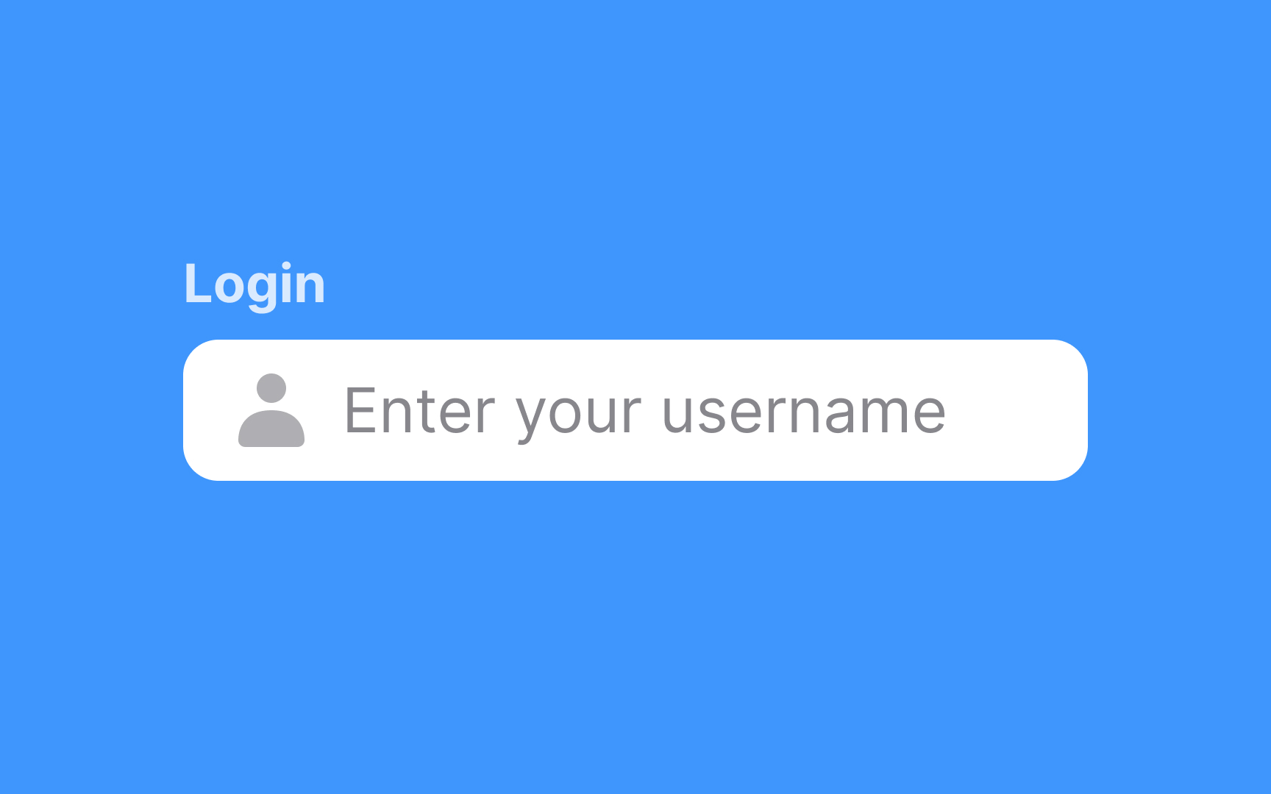Click the Login heading label
This screenshot has width=1271, height=794.
point(254,285)
